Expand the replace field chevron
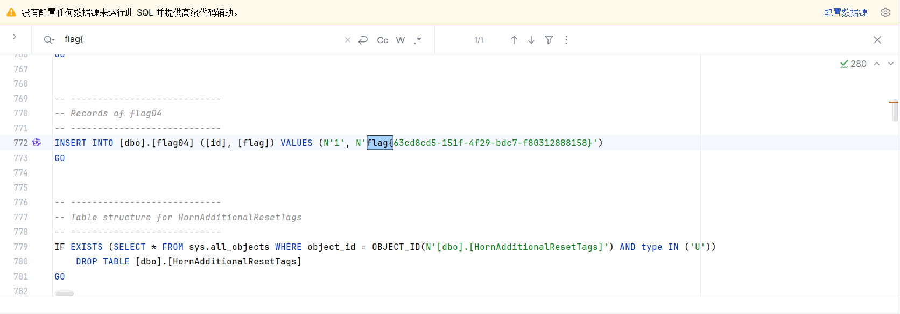This screenshot has height=314, width=900. pyautogui.click(x=15, y=37)
